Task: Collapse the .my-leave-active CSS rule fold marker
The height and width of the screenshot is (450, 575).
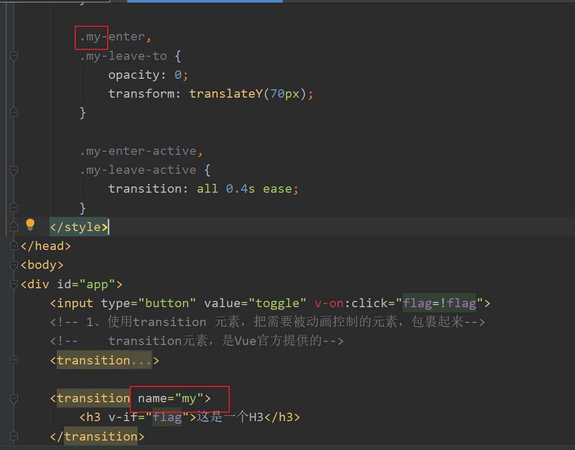Action: pos(14,170)
